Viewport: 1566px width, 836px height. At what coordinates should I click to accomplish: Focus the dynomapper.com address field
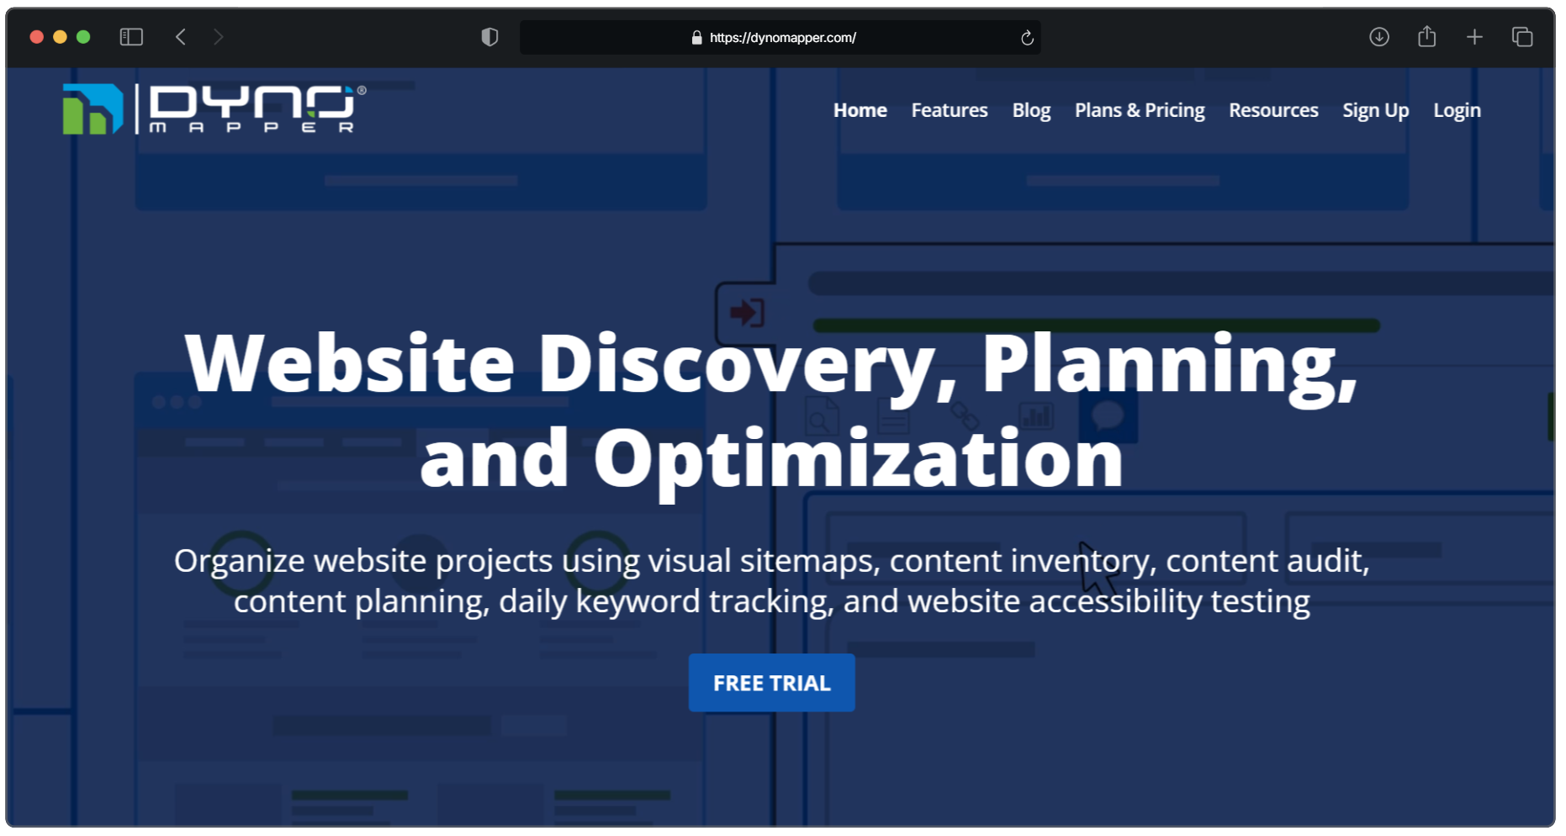780,38
